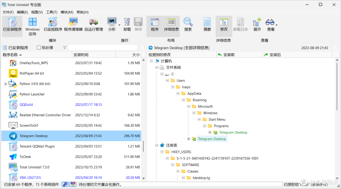The image size is (341, 189).
Task: Click the 检测到的修改 column header
Action: click(x=182, y=55)
